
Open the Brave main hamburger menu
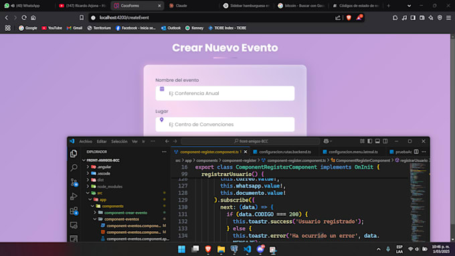coord(448,17)
